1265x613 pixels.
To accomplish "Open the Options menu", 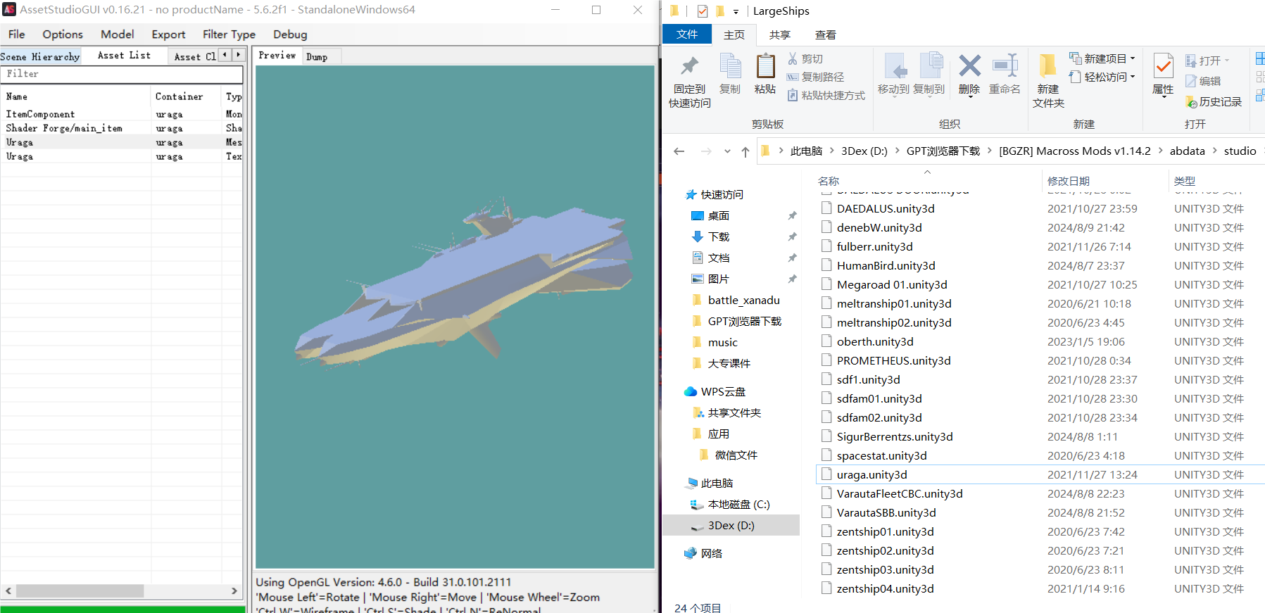I will (x=62, y=34).
